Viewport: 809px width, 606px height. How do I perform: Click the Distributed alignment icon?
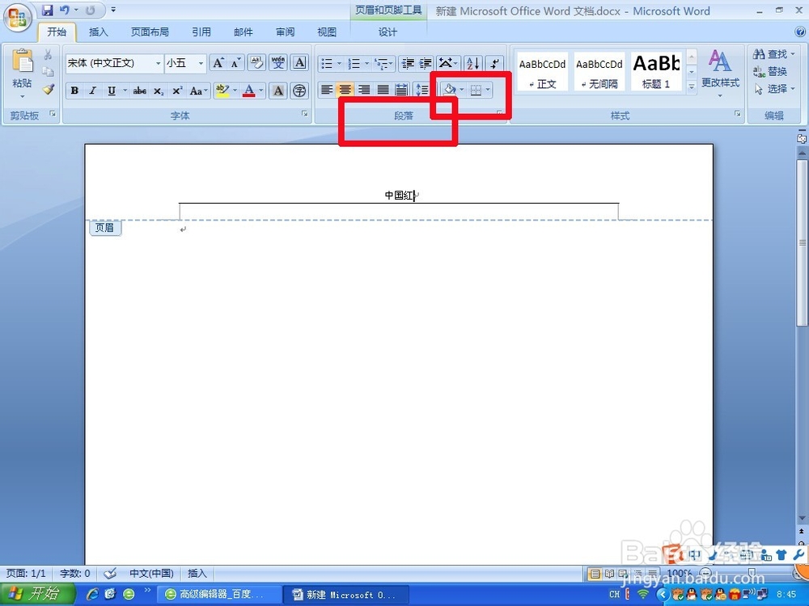tap(401, 90)
